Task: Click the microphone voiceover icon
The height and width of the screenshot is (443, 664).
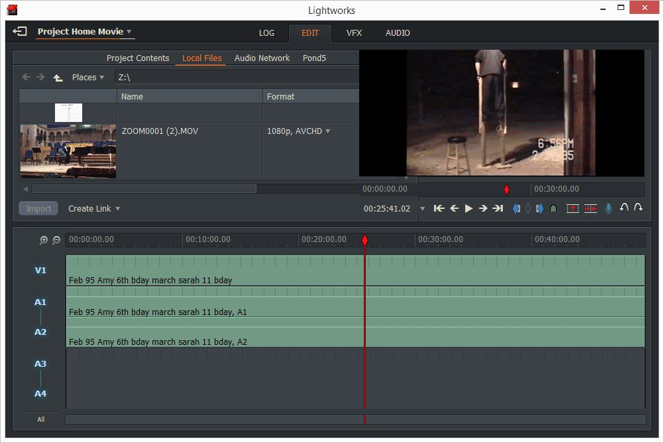Action: [608, 208]
